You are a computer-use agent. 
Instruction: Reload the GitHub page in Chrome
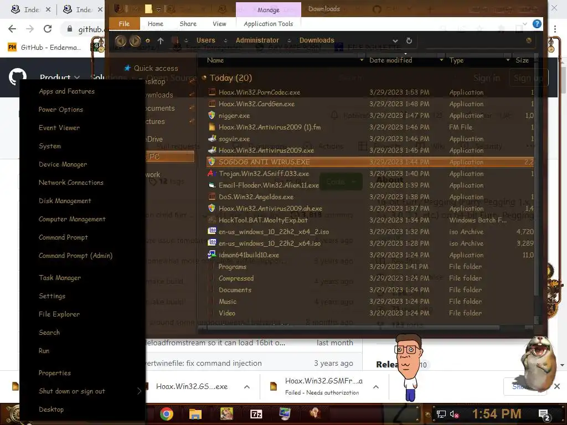pos(48,29)
